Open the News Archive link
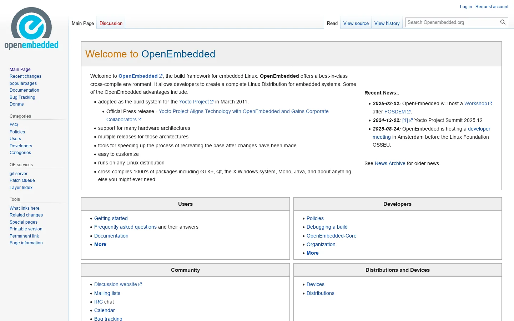Image resolution: width=514 pixels, height=321 pixels. (390, 163)
